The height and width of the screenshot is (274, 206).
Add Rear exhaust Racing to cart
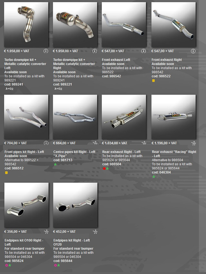(x=193, y=143)
